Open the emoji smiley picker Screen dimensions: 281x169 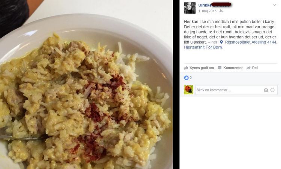point(272,90)
